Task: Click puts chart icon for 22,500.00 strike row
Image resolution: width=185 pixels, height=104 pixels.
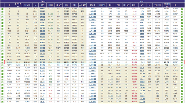Action: point(182,20)
